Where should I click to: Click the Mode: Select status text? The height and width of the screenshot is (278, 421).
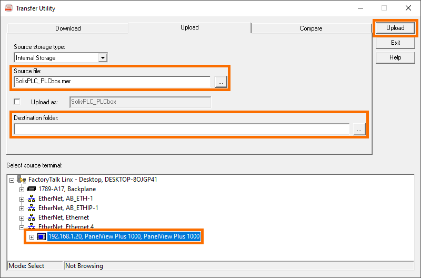(x=26, y=266)
